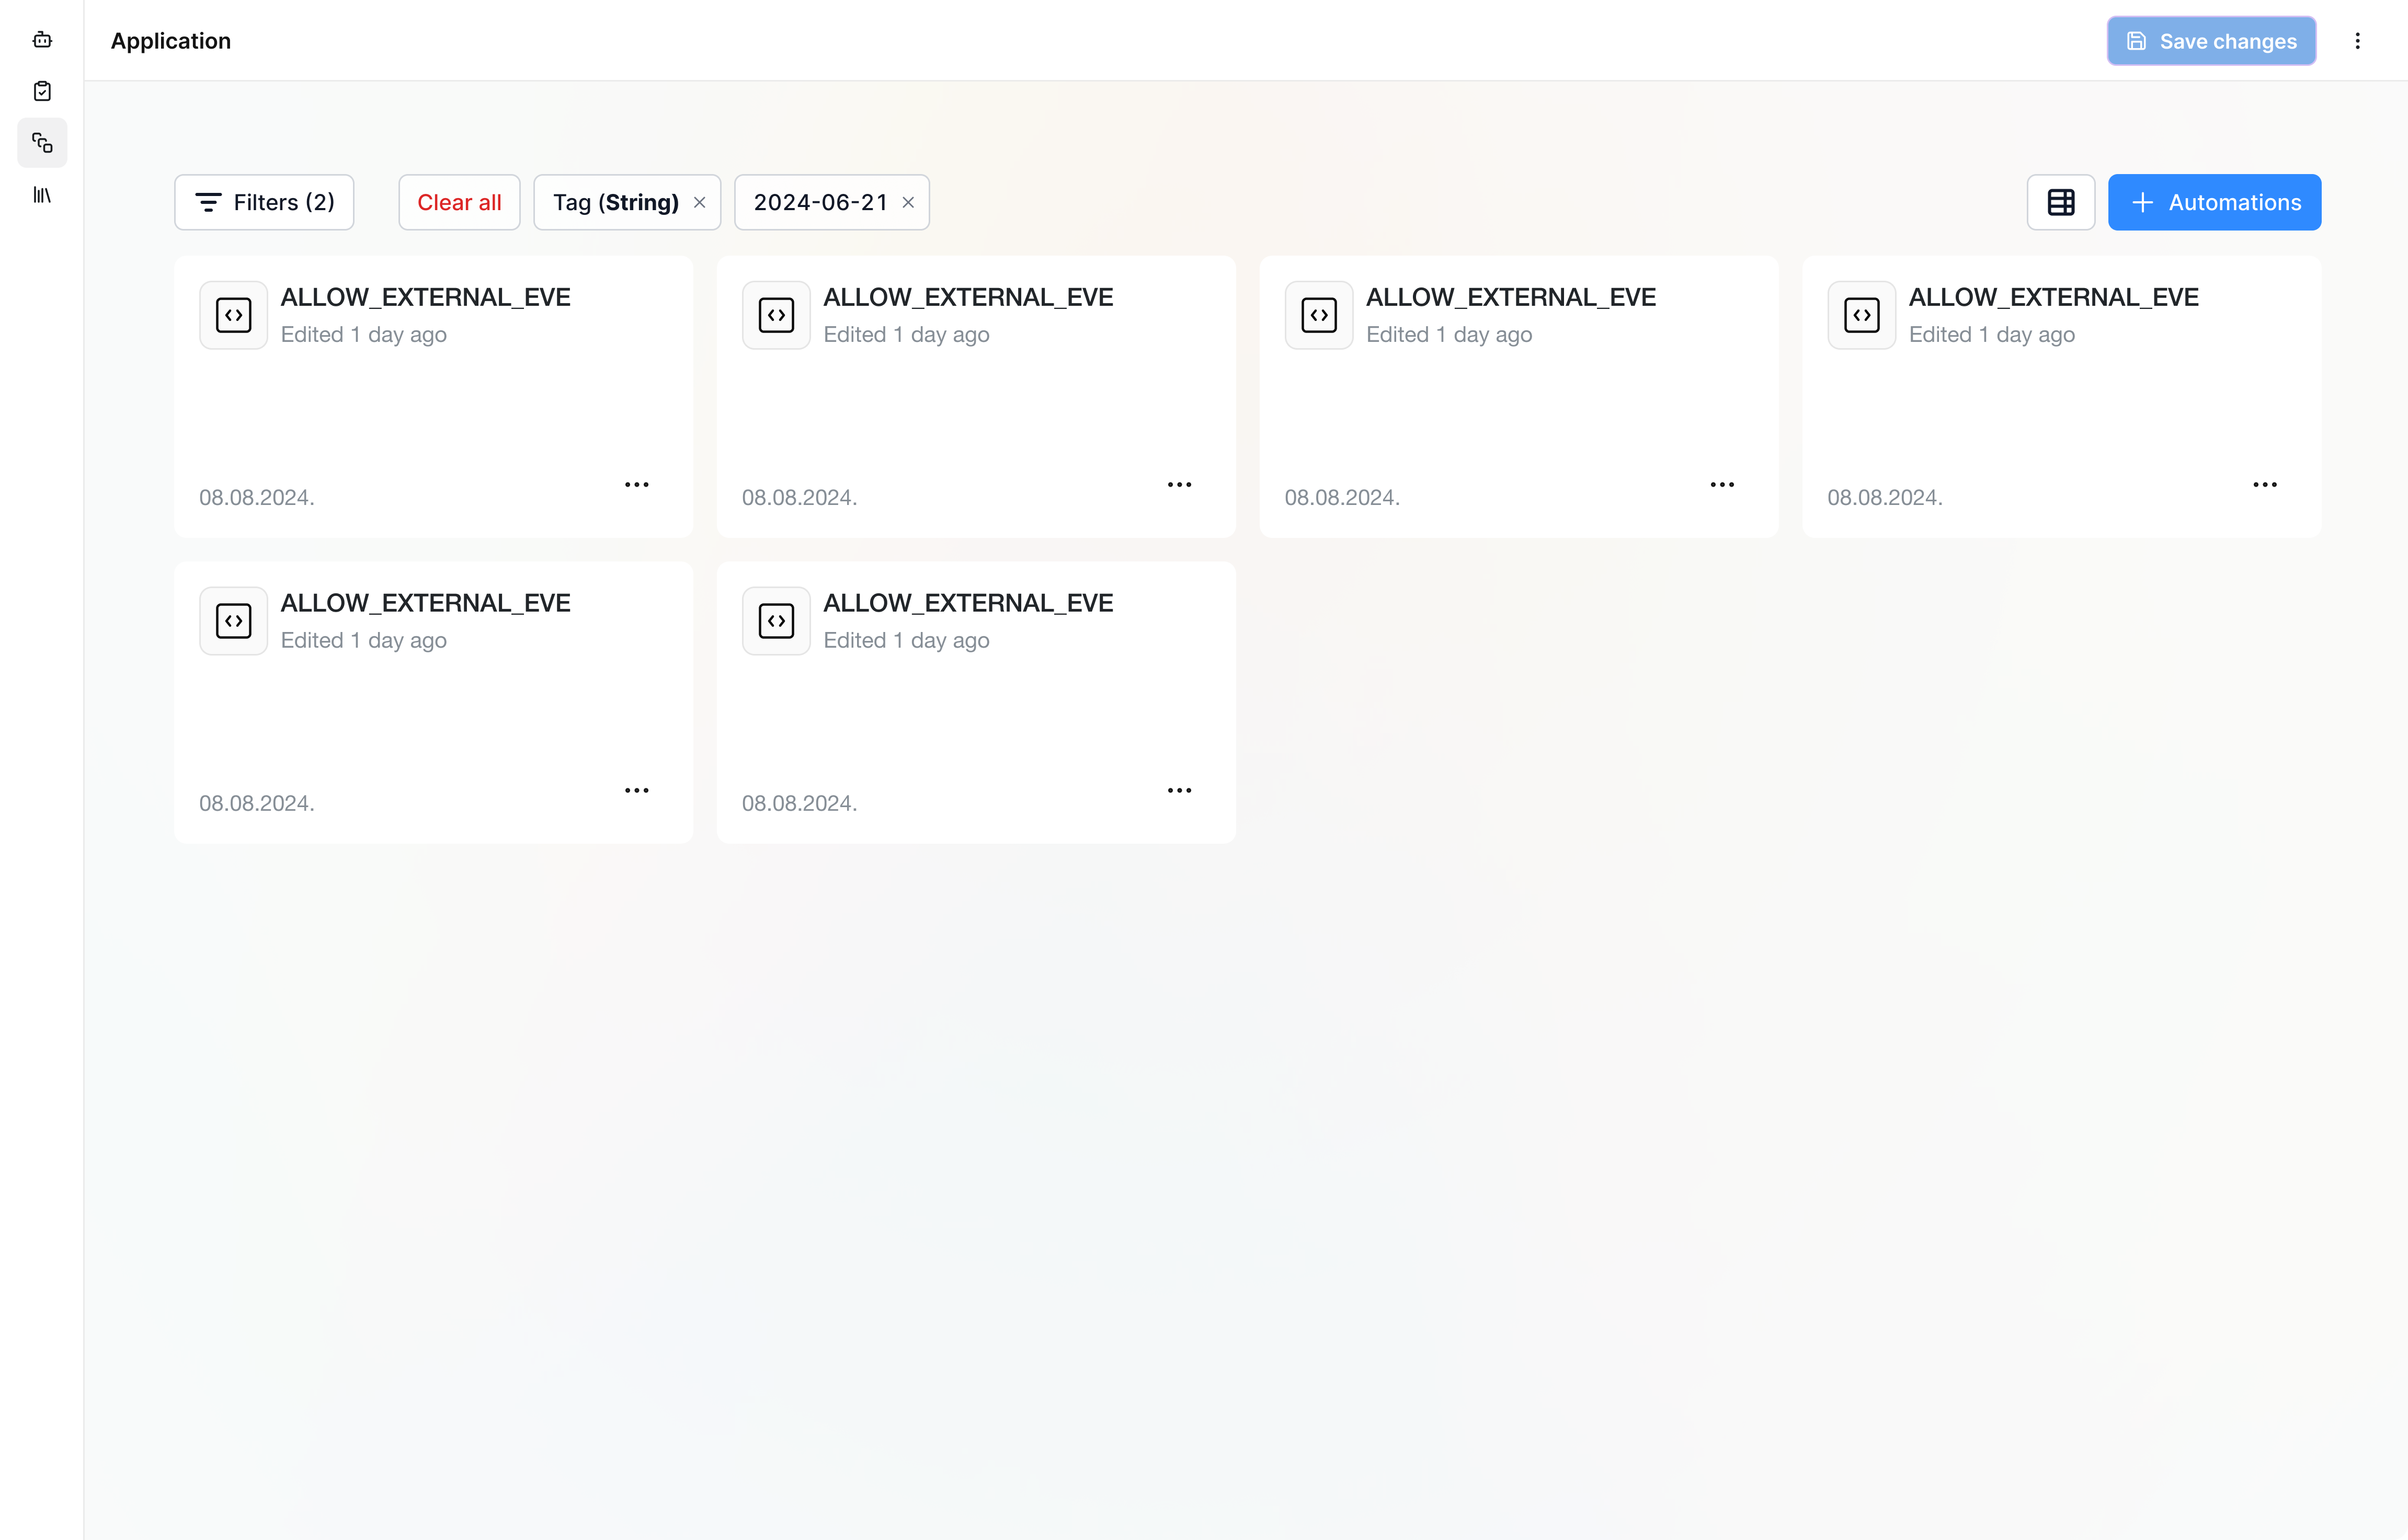Open the clipboard checklist sidebar section
Image resolution: width=2408 pixels, height=1540 pixels.
[42, 91]
